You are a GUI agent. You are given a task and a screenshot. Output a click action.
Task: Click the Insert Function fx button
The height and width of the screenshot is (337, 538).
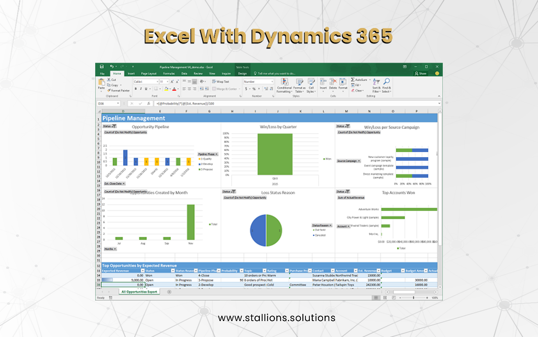[149, 104]
